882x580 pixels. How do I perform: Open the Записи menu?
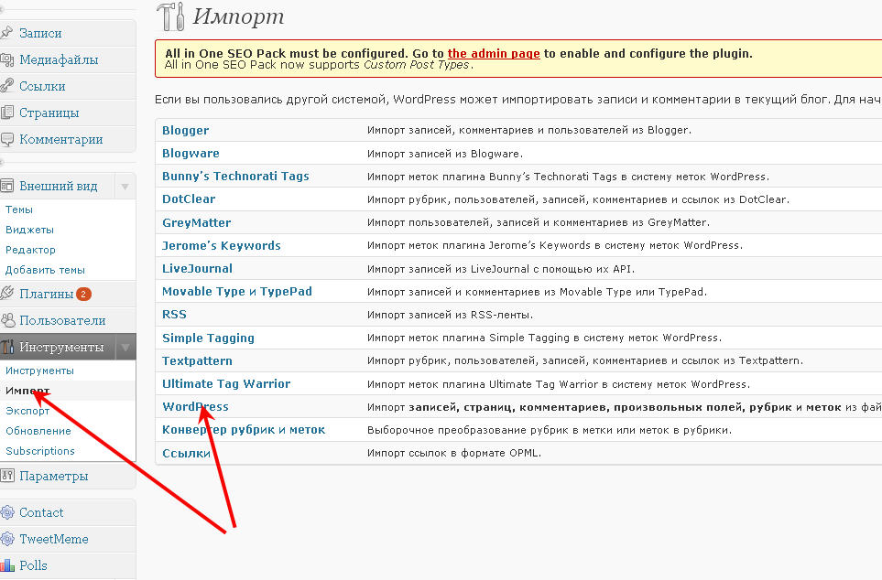tap(40, 33)
